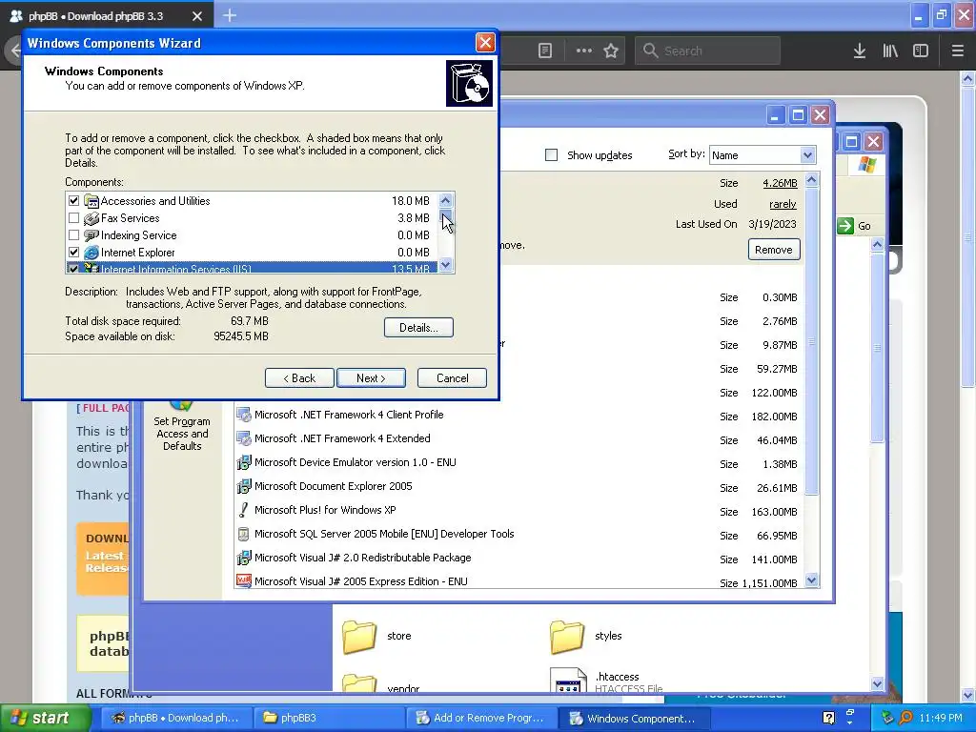Viewport: 976px width, 732px height.
Task: Toggle the Show updates checkbox
Action: click(551, 155)
